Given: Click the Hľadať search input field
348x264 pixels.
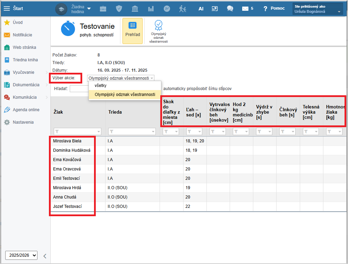Looking at the screenshot, I should tap(79, 89).
